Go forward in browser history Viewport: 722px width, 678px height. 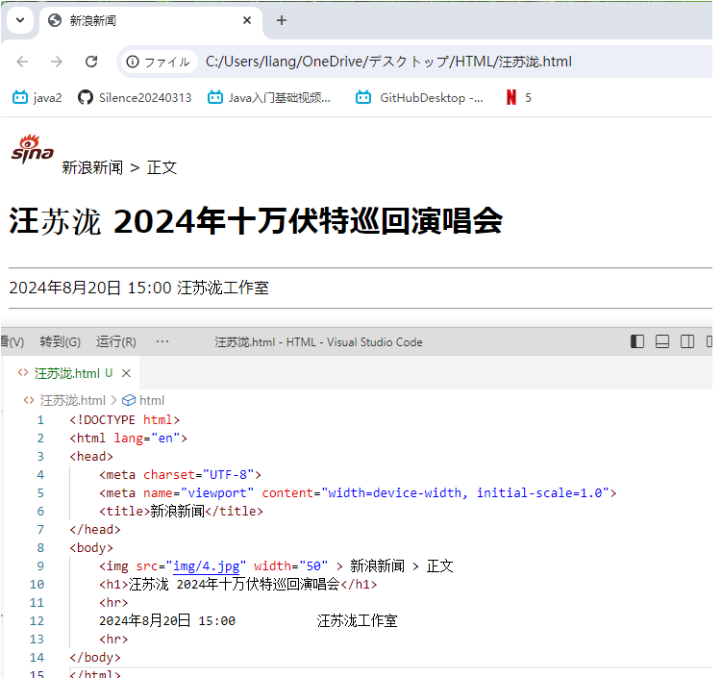click(57, 62)
